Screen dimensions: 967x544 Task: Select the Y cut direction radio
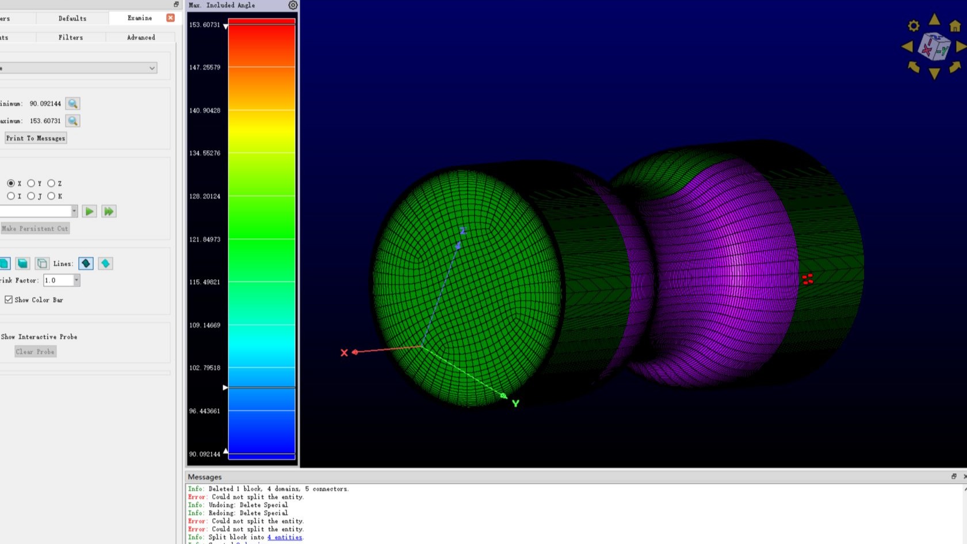click(x=31, y=183)
